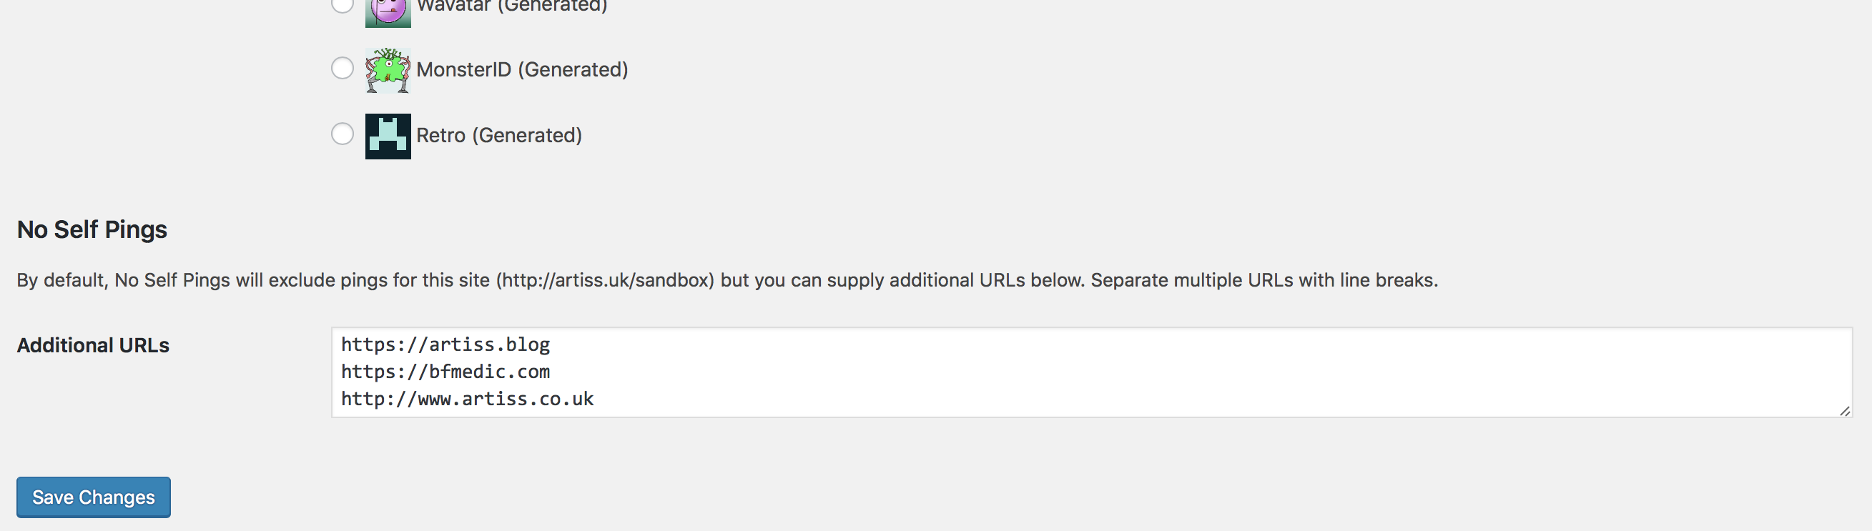Click the textarea resize handle corner

pos(1844,411)
